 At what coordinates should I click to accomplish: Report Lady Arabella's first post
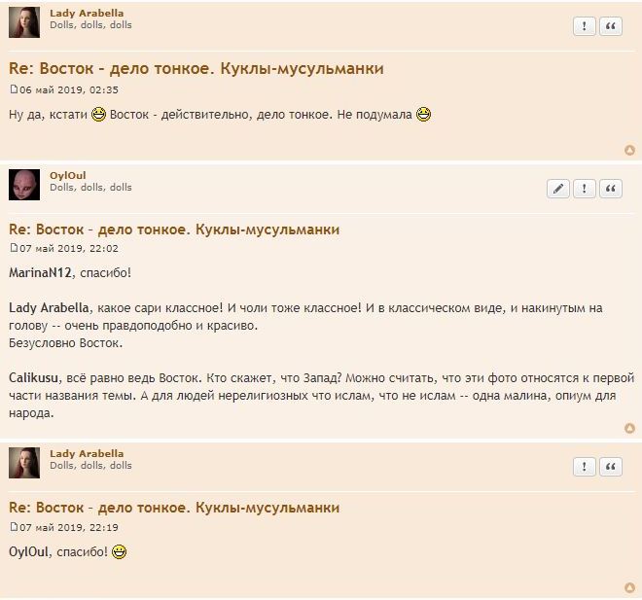coord(585,26)
